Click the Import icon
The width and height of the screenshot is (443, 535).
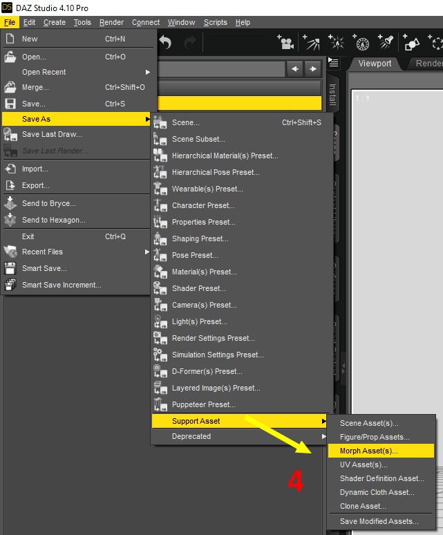coord(10,169)
